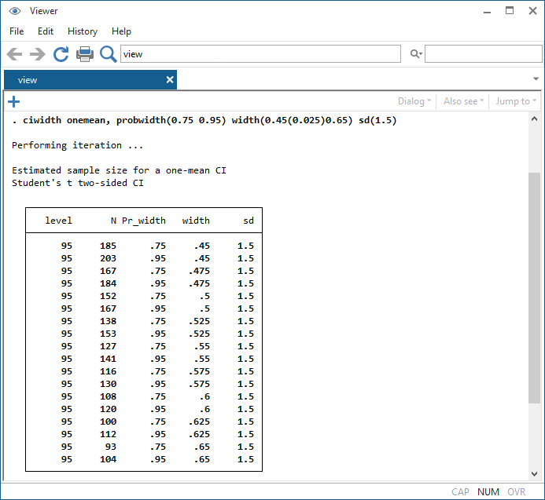This screenshot has width=545, height=500.
Task: Click the 'N' column header
Action: pyautogui.click(x=113, y=221)
